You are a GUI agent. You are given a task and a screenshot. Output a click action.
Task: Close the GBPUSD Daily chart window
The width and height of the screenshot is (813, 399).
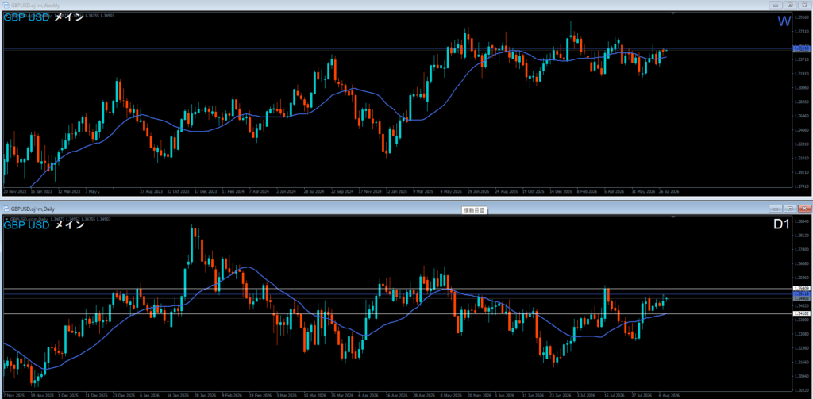(804, 209)
